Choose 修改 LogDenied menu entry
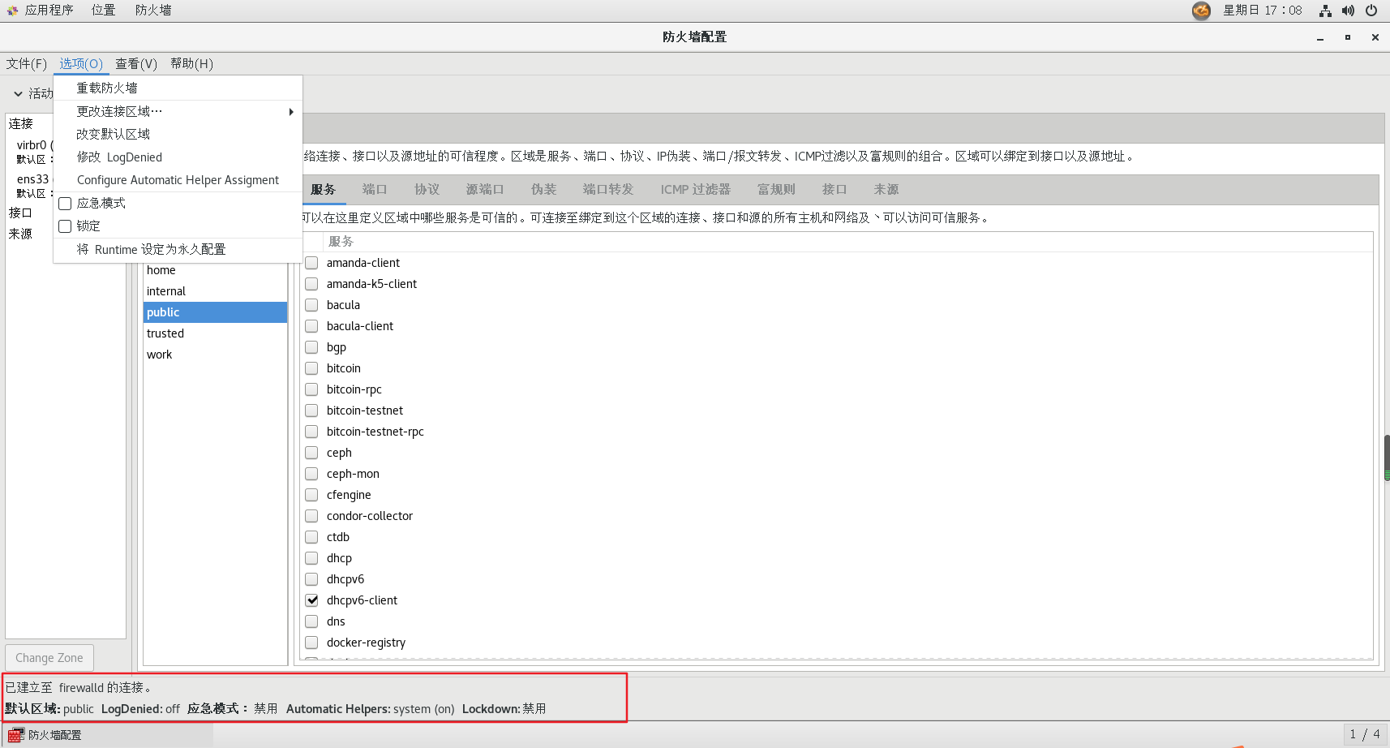Screen dimensions: 1390x748 click(x=178, y=157)
